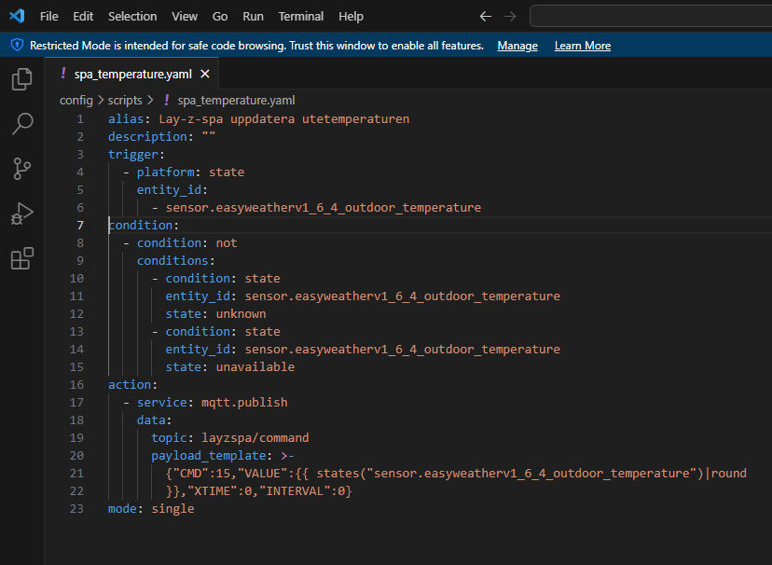Click the action key on line 16
This screenshot has height=565, width=772.
point(130,385)
